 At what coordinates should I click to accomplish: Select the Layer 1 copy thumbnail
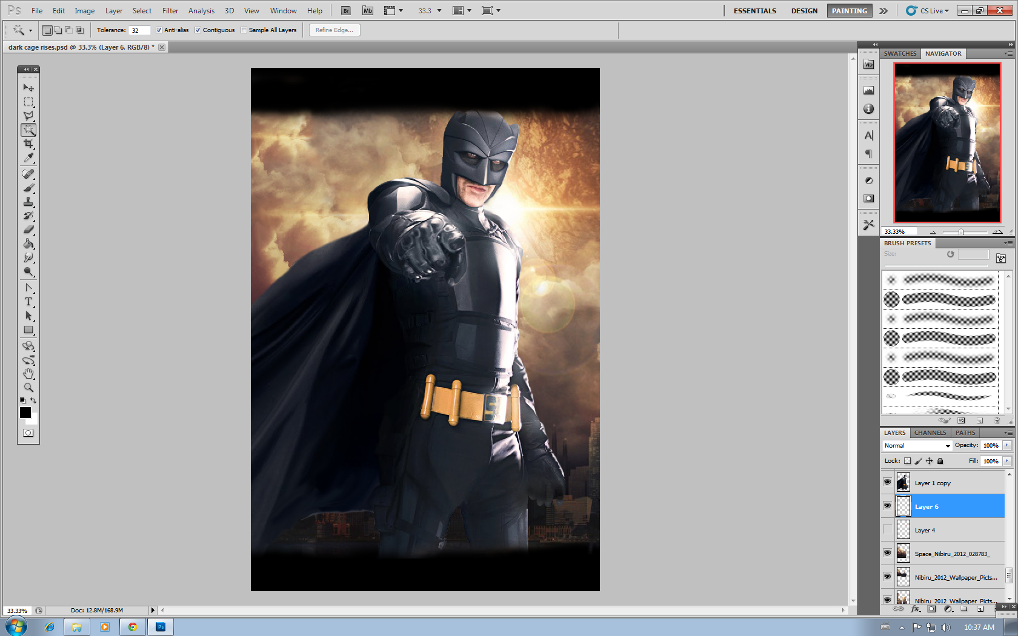tap(903, 482)
